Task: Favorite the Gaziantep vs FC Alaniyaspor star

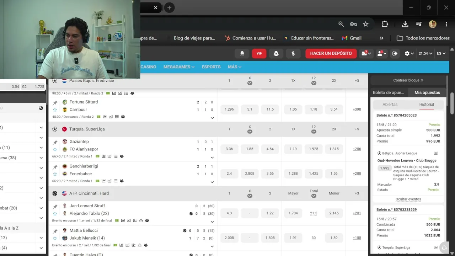Action: (55, 149)
